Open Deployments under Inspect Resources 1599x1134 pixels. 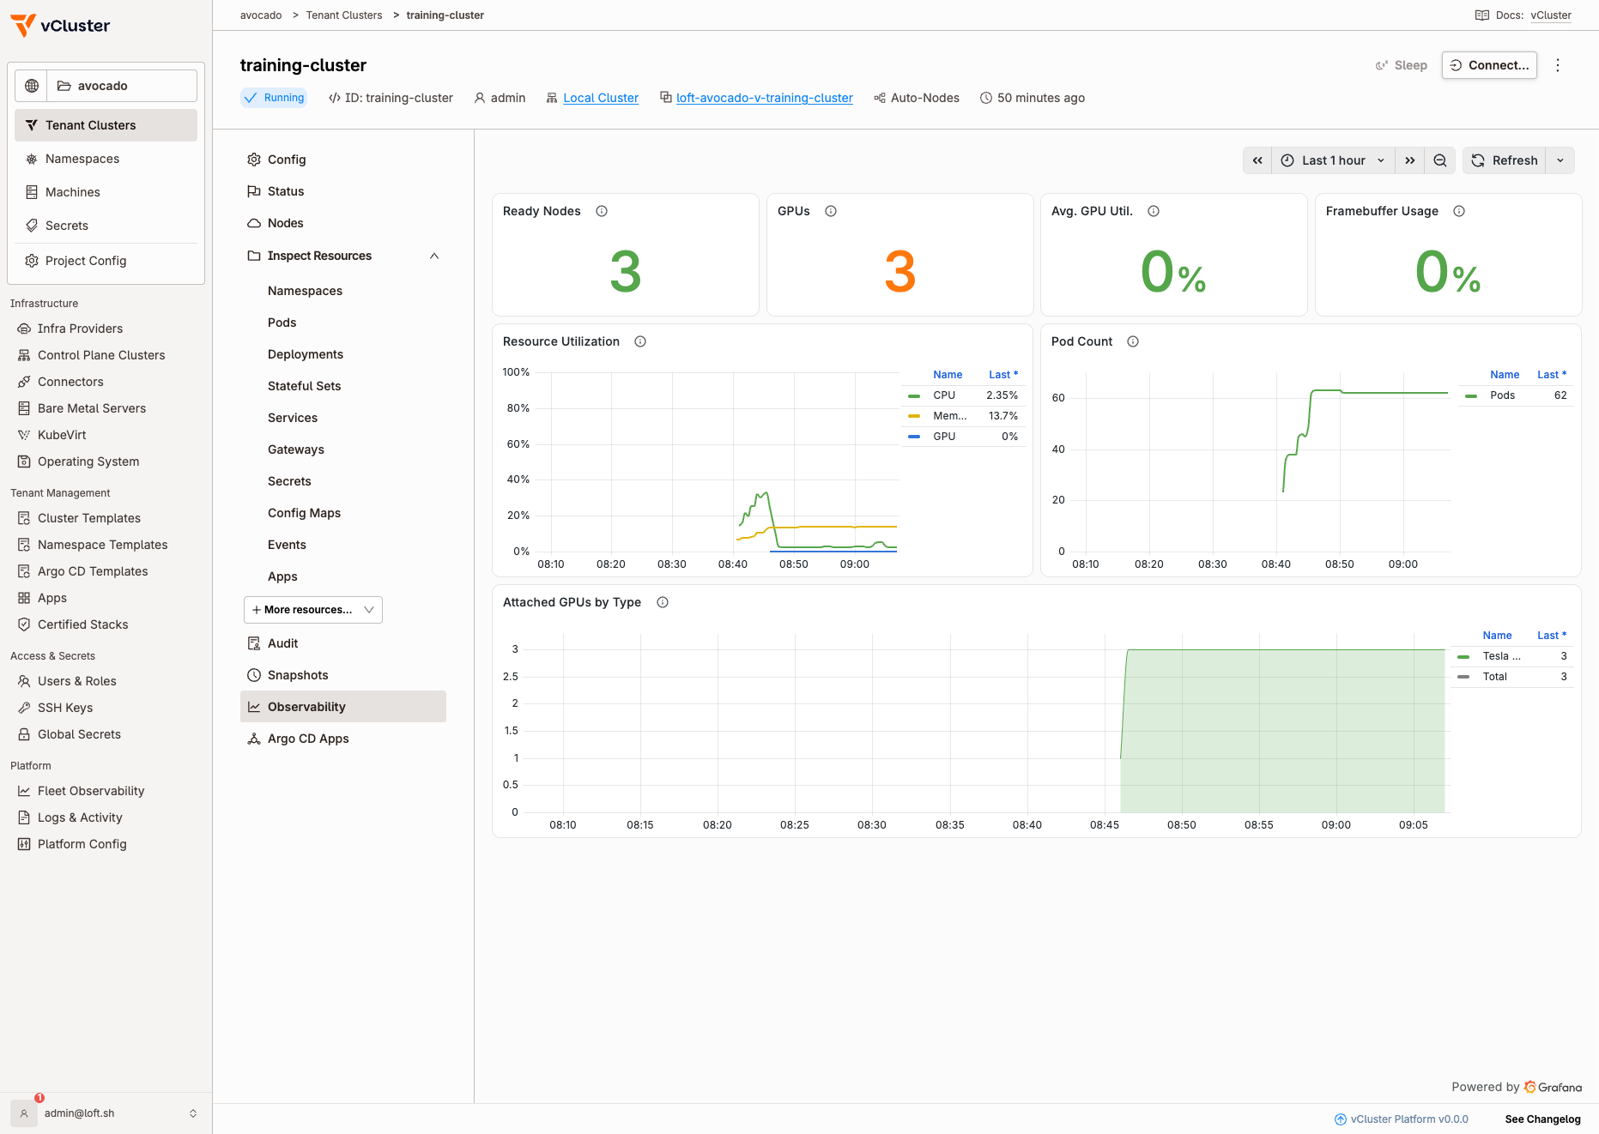tap(306, 354)
